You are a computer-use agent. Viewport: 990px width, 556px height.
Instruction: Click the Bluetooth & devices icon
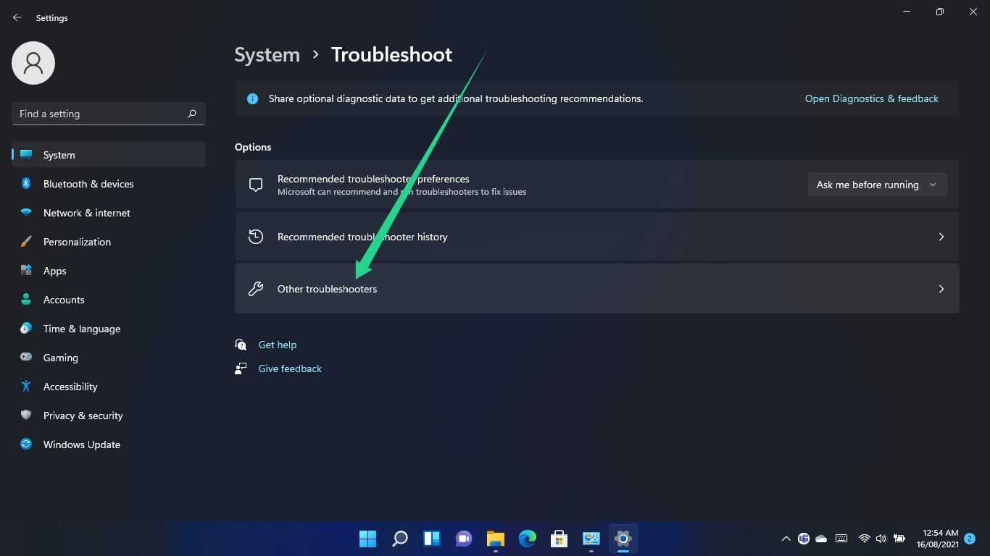click(26, 184)
